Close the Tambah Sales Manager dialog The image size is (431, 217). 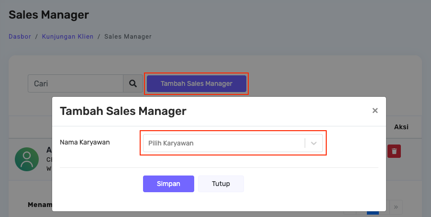pos(375,111)
